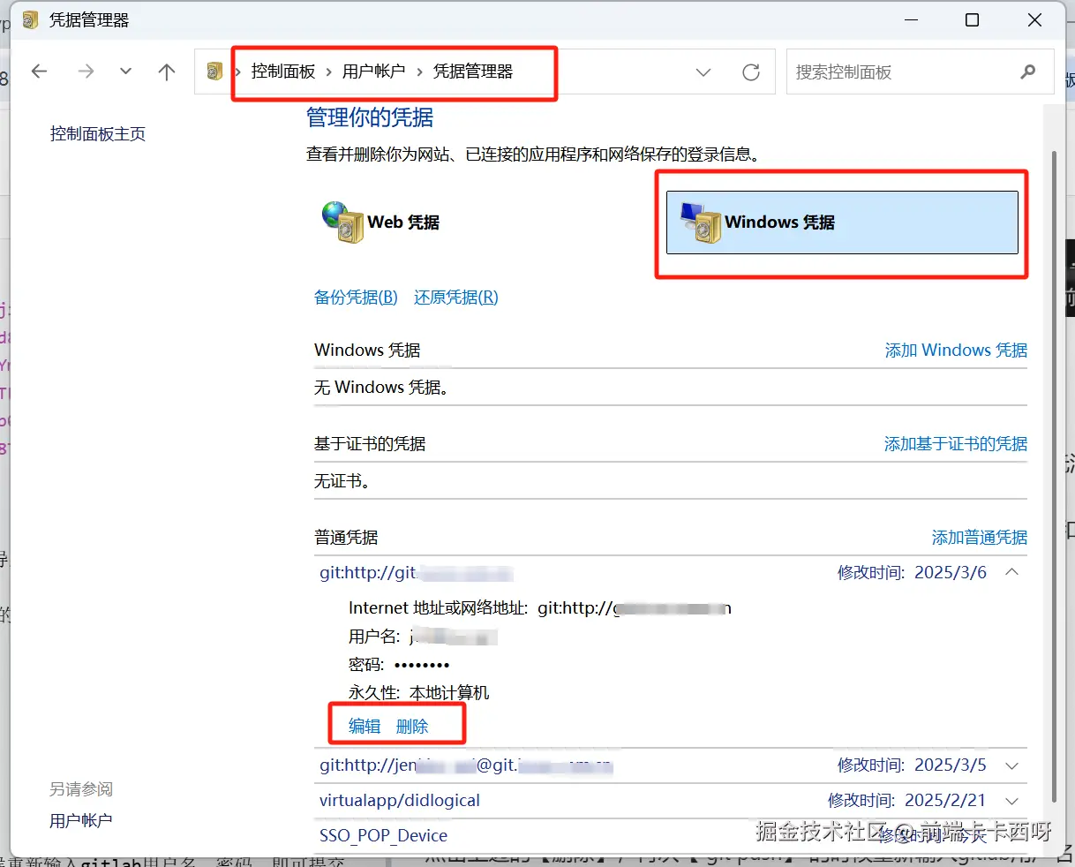Select the 修改时间: 2025/2/21 text
The width and height of the screenshot is (1075, 867).
pos(906,801)
